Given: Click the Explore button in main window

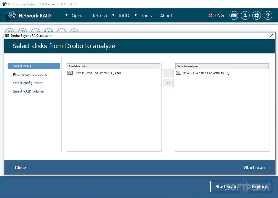Looking at the screenshot, I should point(259,186).
